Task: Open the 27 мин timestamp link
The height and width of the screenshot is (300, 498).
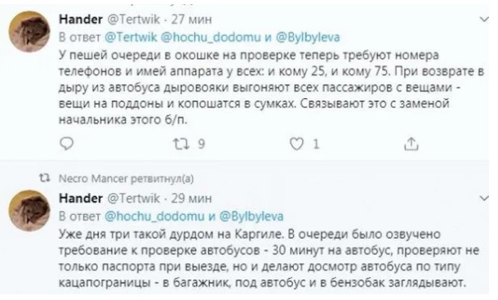Action: [192, 20]
